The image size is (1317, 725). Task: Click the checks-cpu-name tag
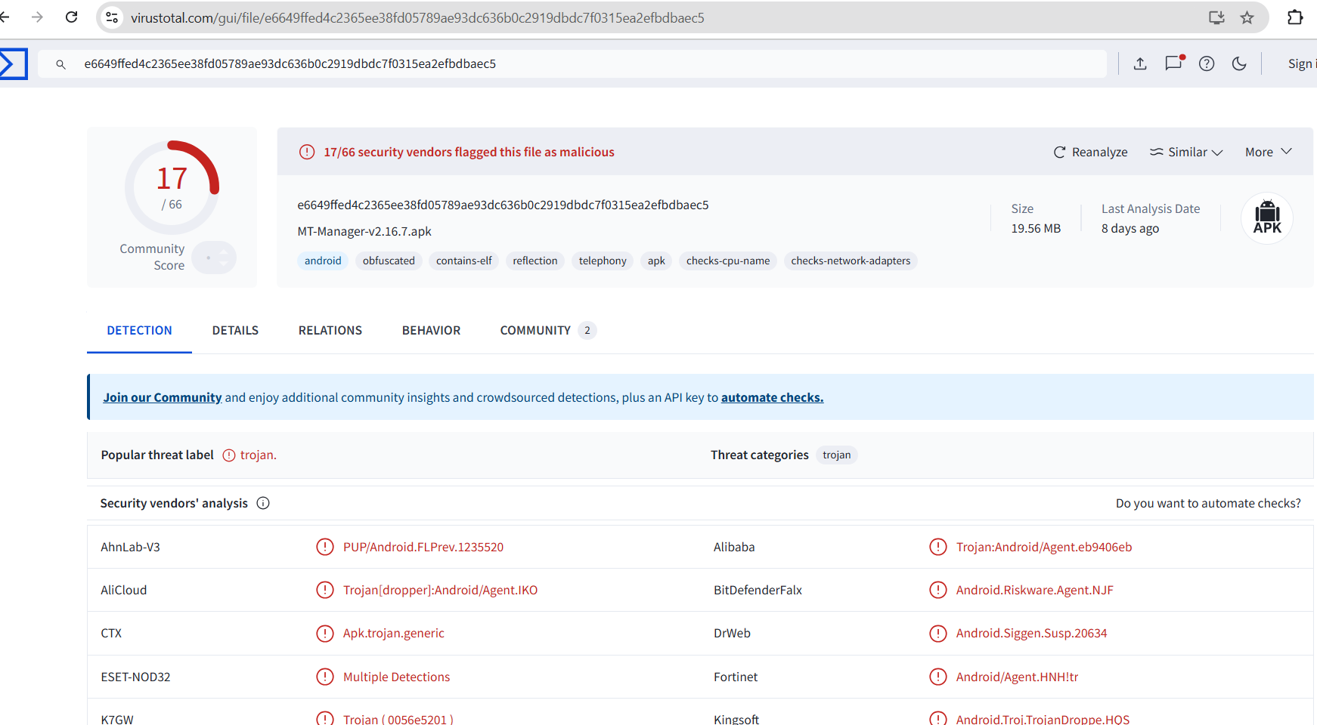tap(728, 261)
